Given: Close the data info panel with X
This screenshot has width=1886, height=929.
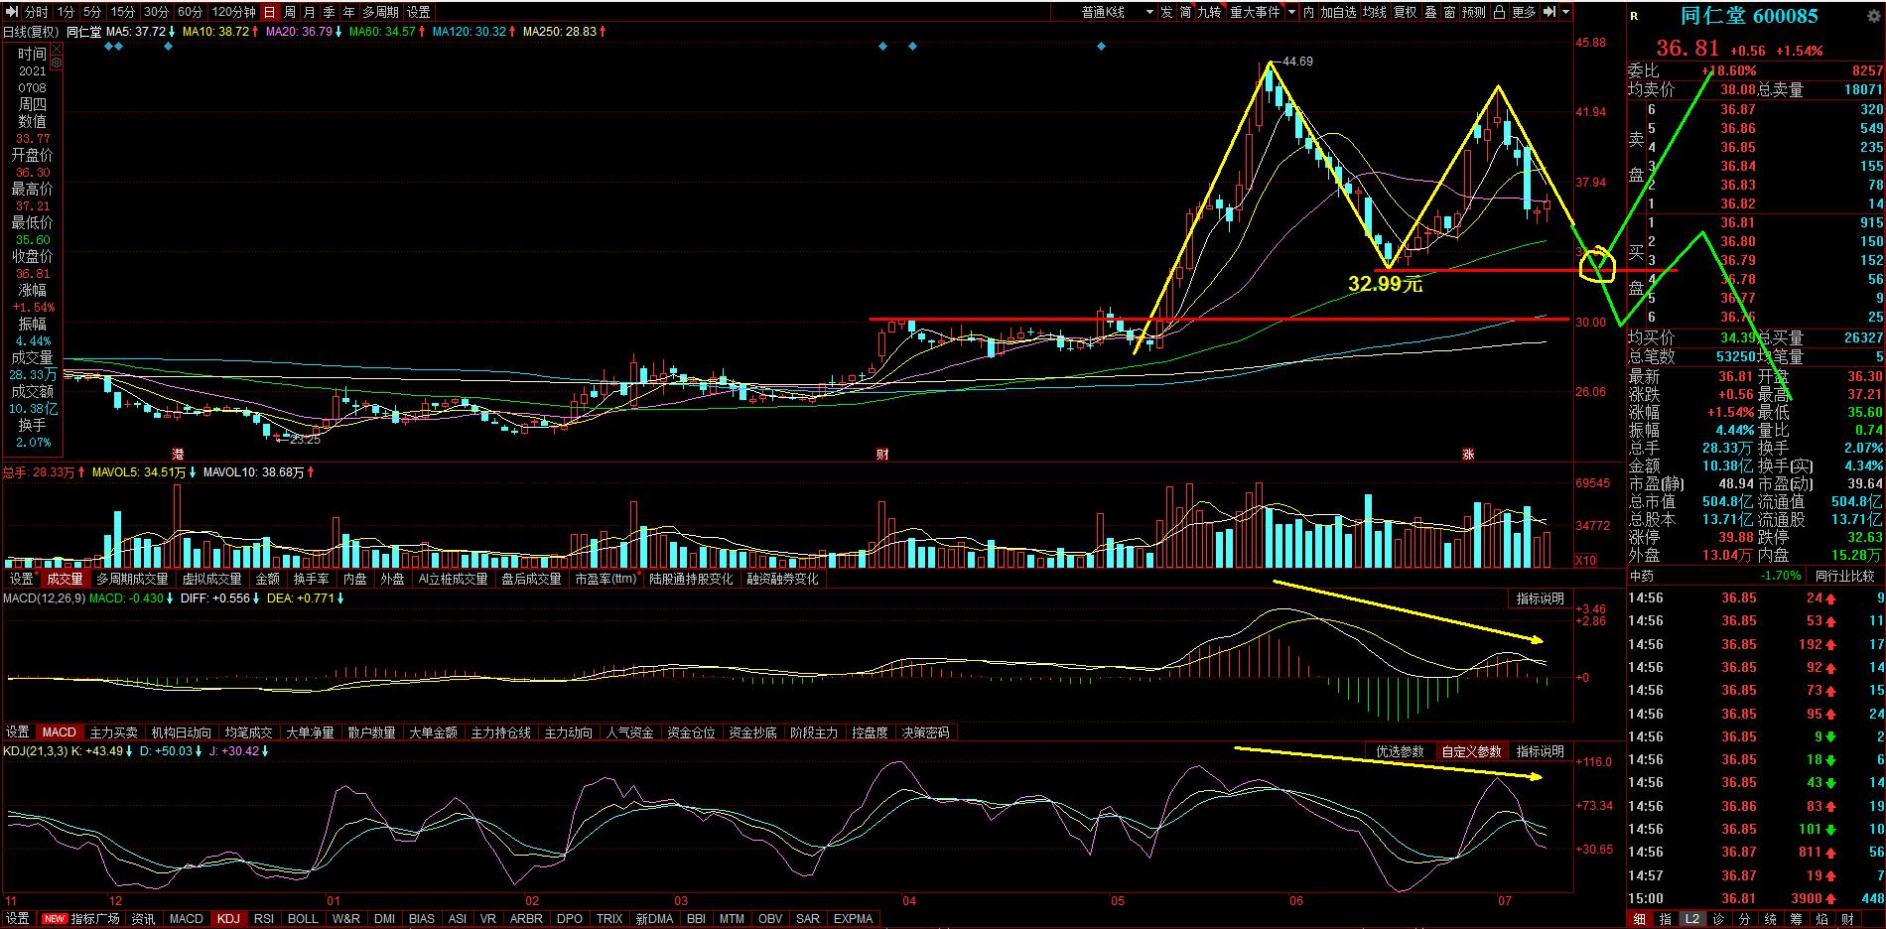Looking at the screenshot, I should pos(56,49).
